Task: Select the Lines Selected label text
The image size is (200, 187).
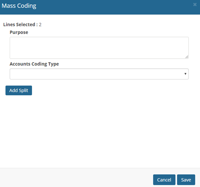Action: [x=20, y=25]
